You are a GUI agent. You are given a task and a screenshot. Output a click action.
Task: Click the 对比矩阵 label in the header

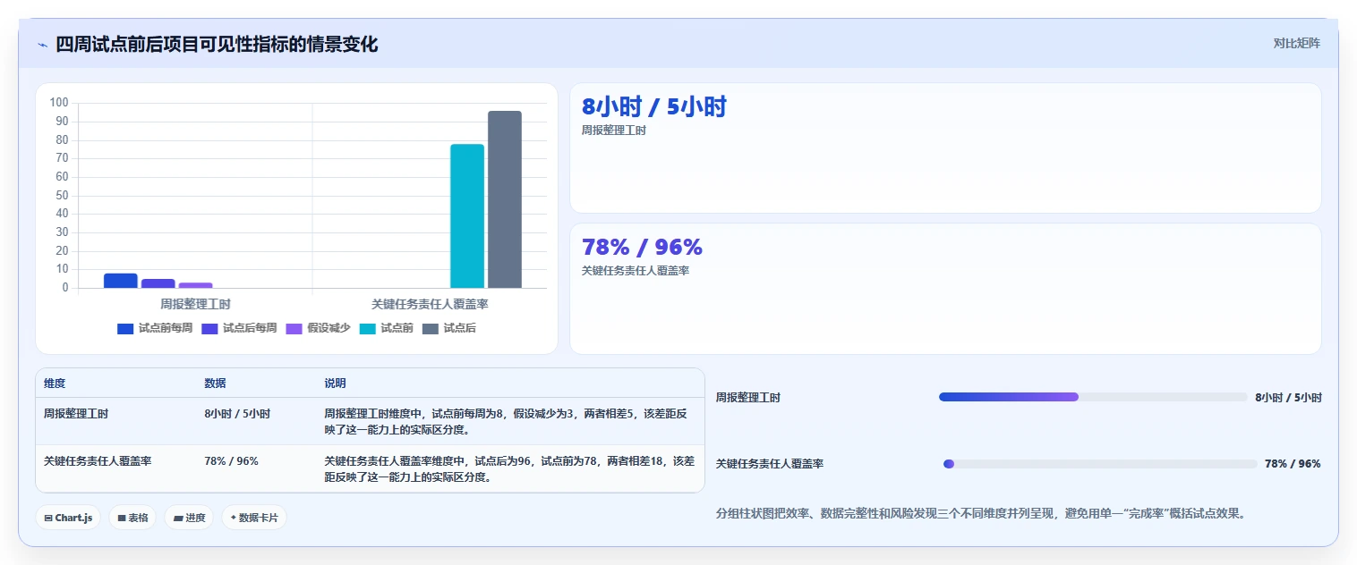click(1296, 43)
